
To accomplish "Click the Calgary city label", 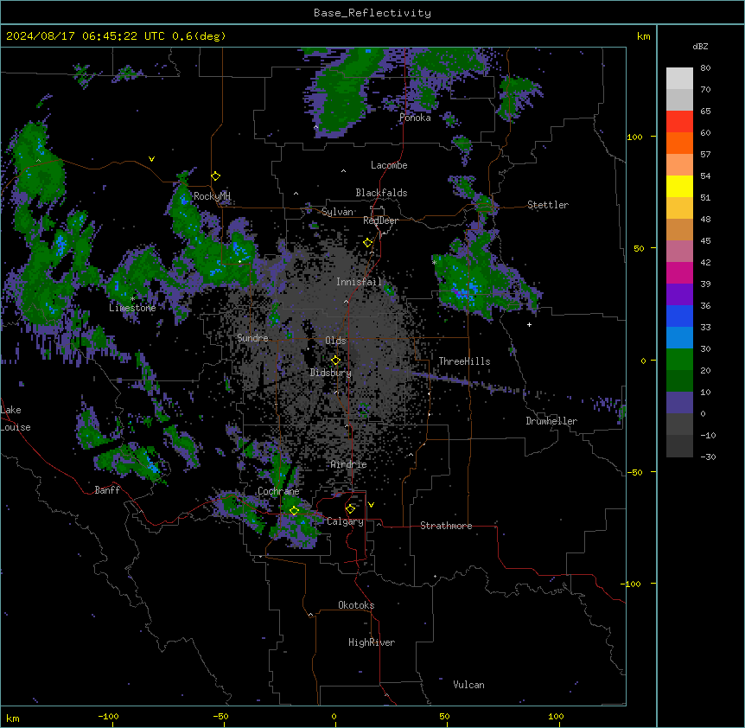I will [345, 521].
